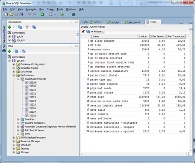Click the Collapse All icon in Connections panel

point(34,27)
